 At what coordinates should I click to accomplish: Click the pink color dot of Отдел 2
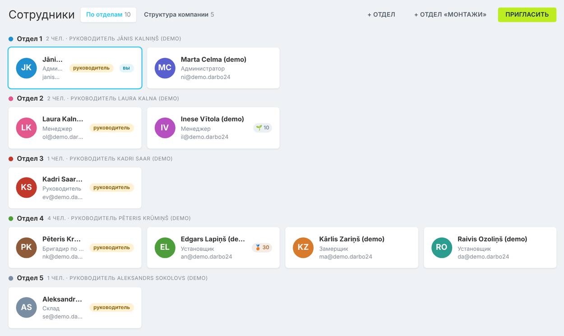tap(11, 99)
